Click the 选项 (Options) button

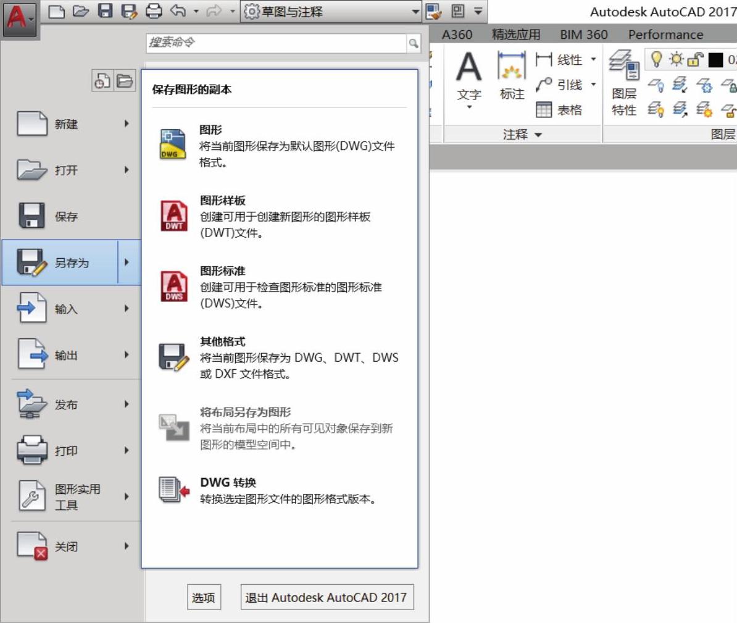[204, 597]
